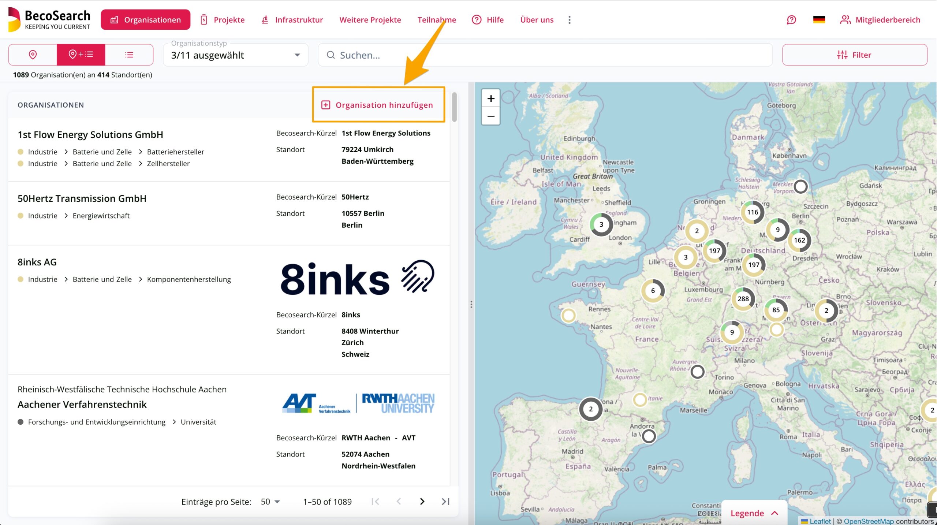Image resolution: width=937 pixels, height=525 pixels.
Task: Click the 85 cluster marker
Action: coord(776,310)
